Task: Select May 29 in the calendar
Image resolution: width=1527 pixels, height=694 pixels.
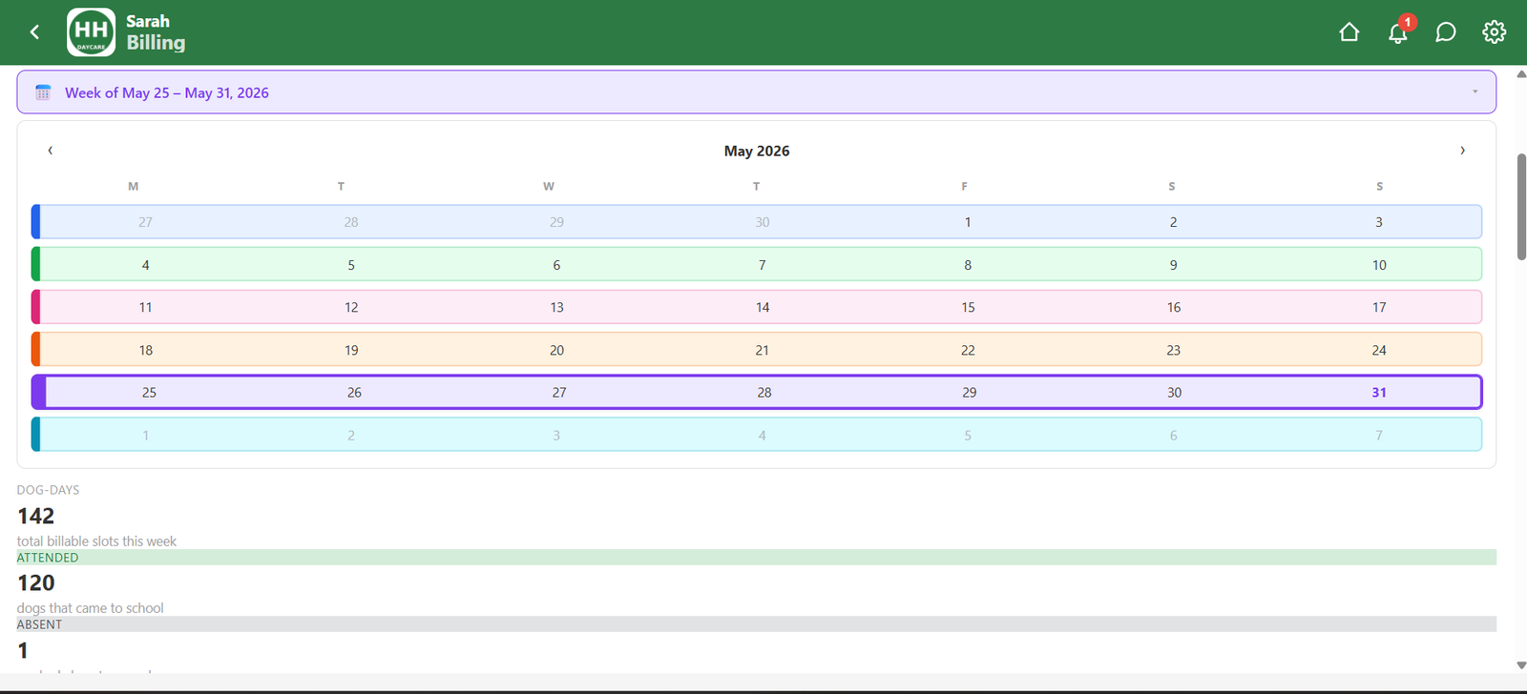Action: coord(969,392)
